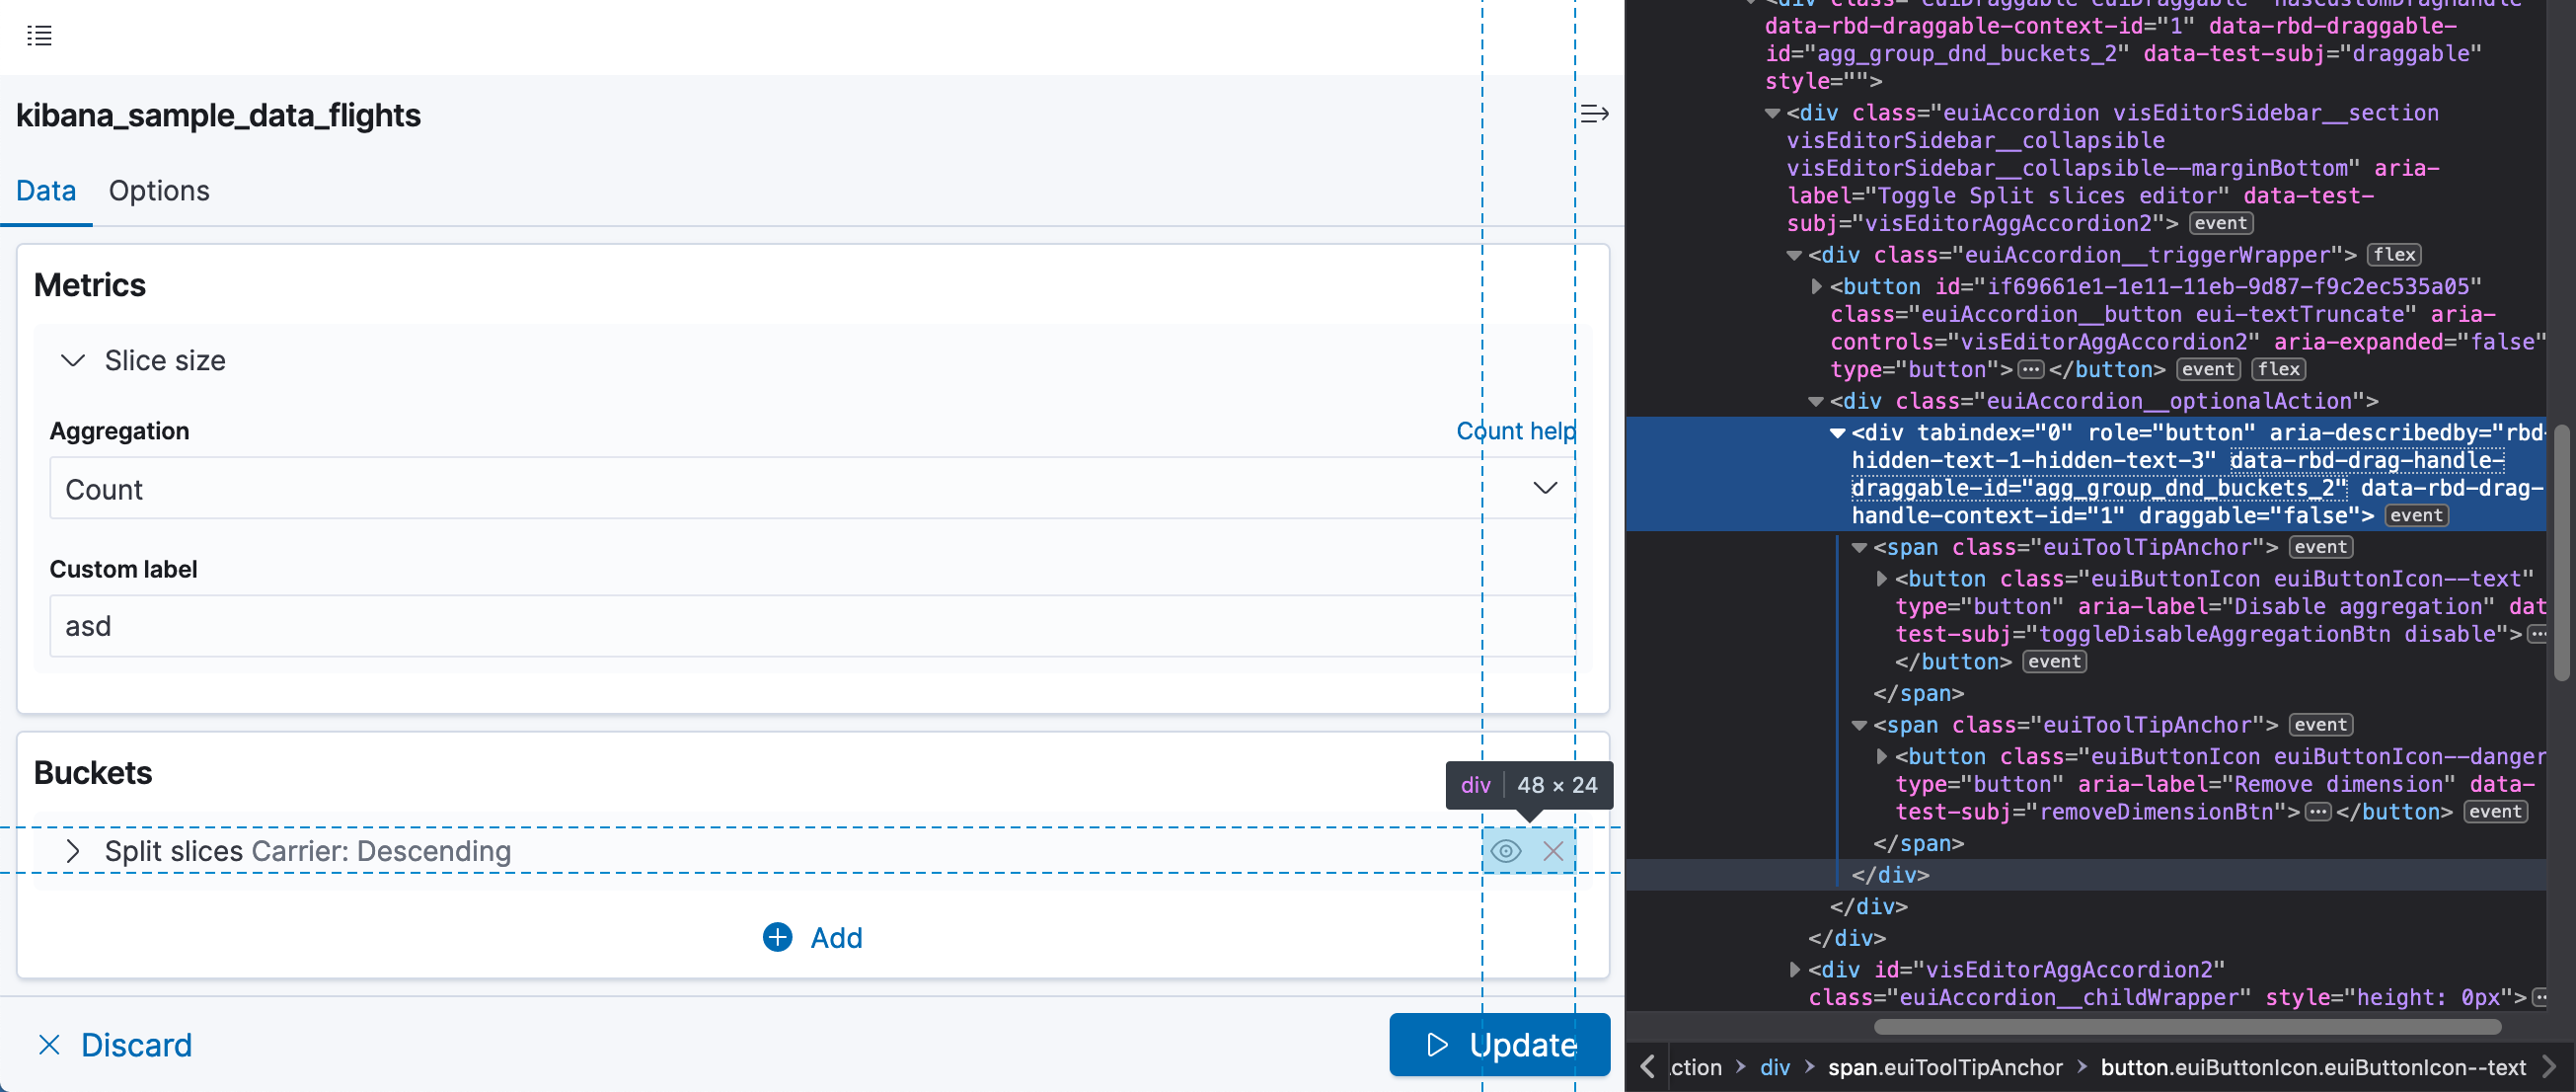This screenshot has height=1092, width=2576.
Task: Click the Update button
Action: coord(1498,1044)
